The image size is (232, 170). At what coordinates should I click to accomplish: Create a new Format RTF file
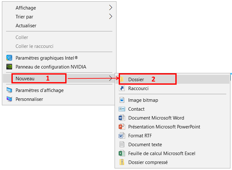(x=172, y=135)
